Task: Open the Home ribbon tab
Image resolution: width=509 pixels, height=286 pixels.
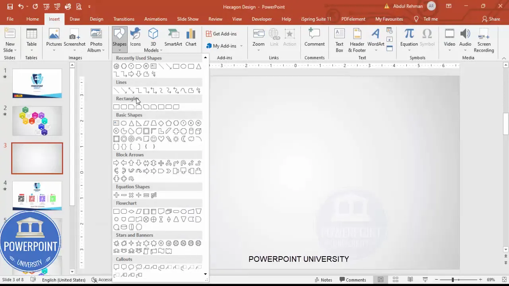Action: click(x=33, y=19)
